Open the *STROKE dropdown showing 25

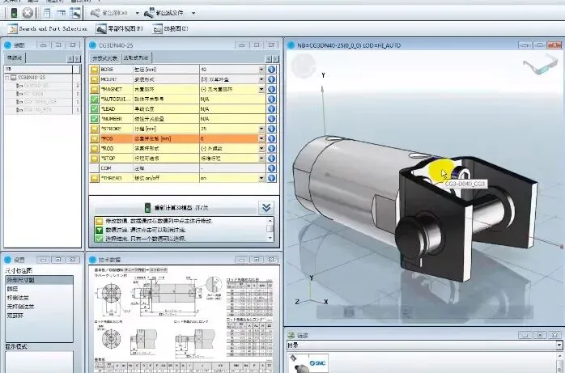pyautogui.click(x=261, y=129)
